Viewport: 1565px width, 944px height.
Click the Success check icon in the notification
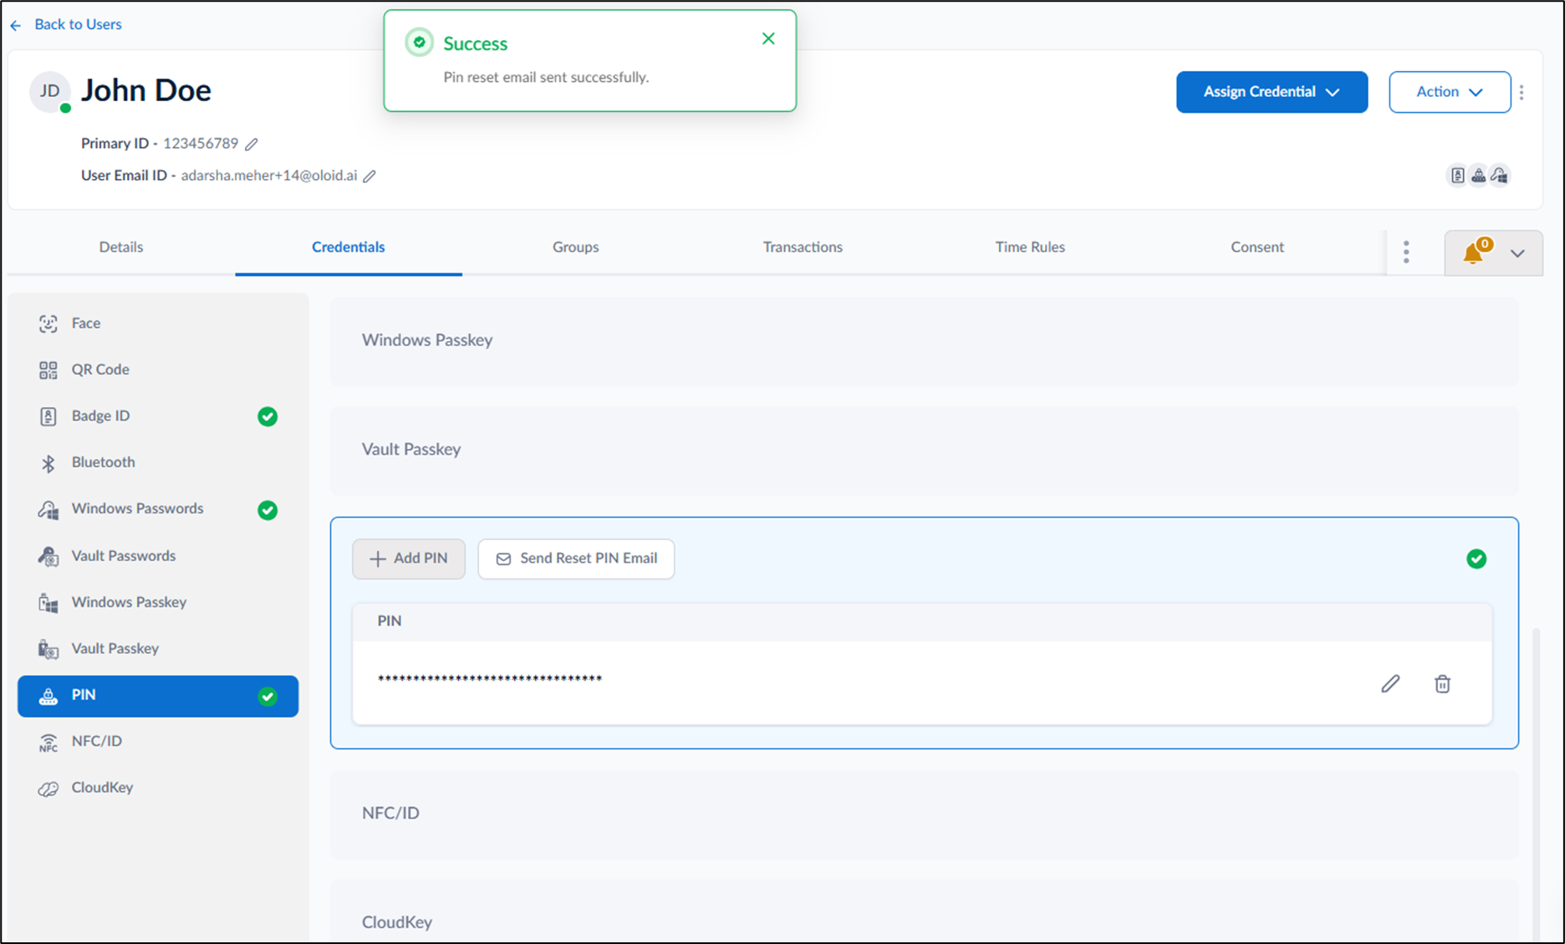coord(420,43)
